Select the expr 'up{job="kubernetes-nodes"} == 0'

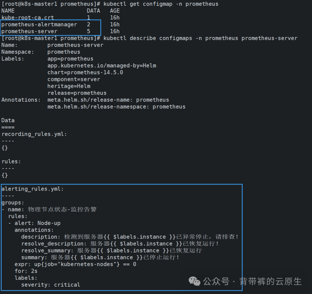(x=85, y=264)
